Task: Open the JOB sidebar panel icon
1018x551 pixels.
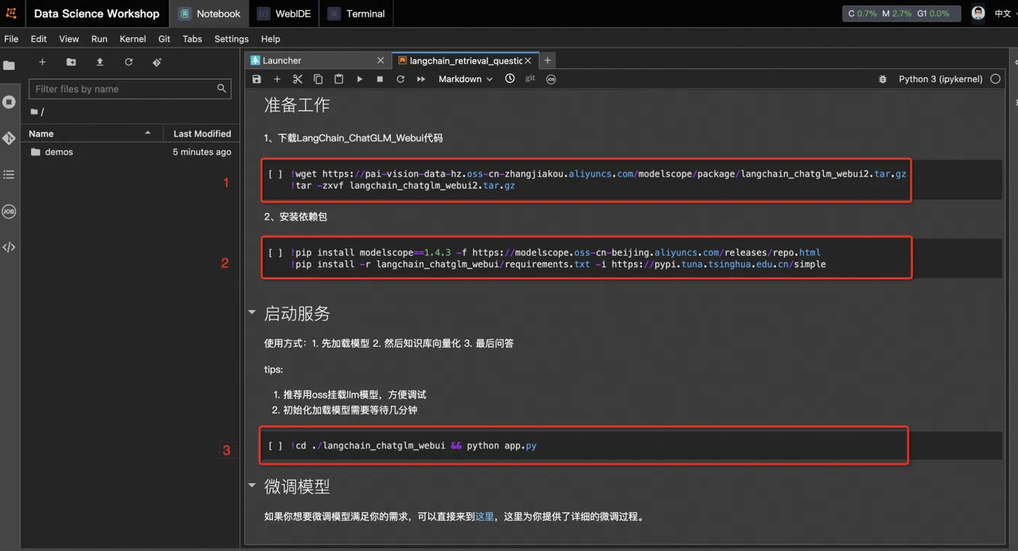Action: [9, 212]
